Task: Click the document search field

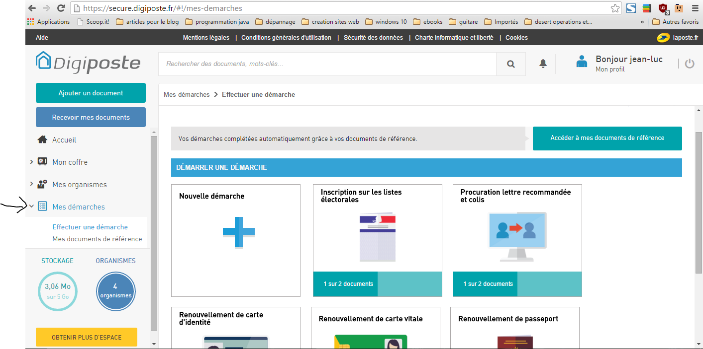Action: (x=327, y=64)
